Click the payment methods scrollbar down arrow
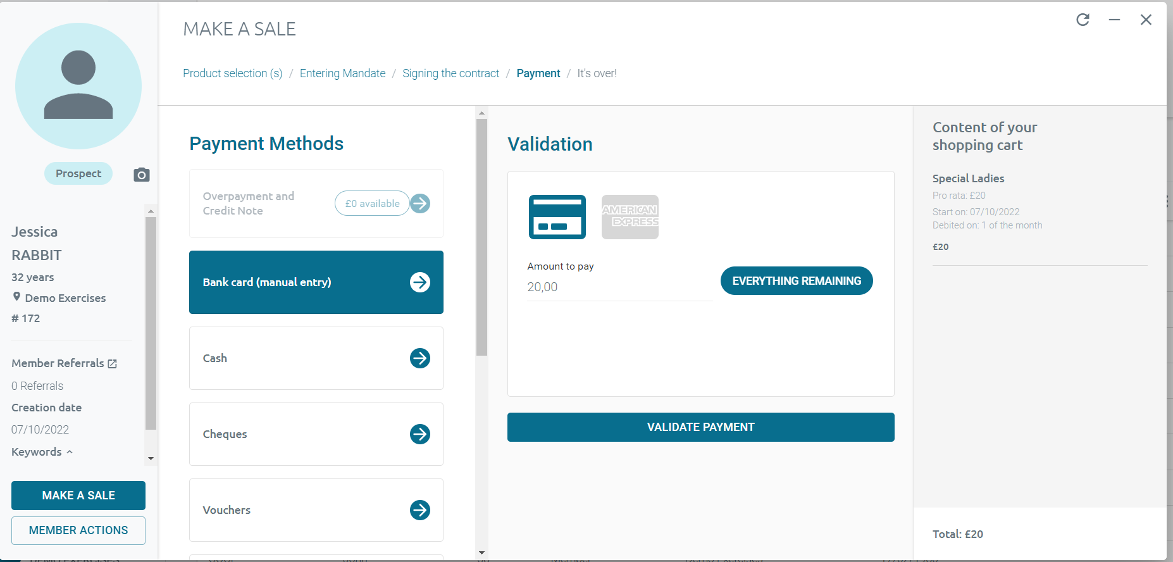 [x=481, y=553]
